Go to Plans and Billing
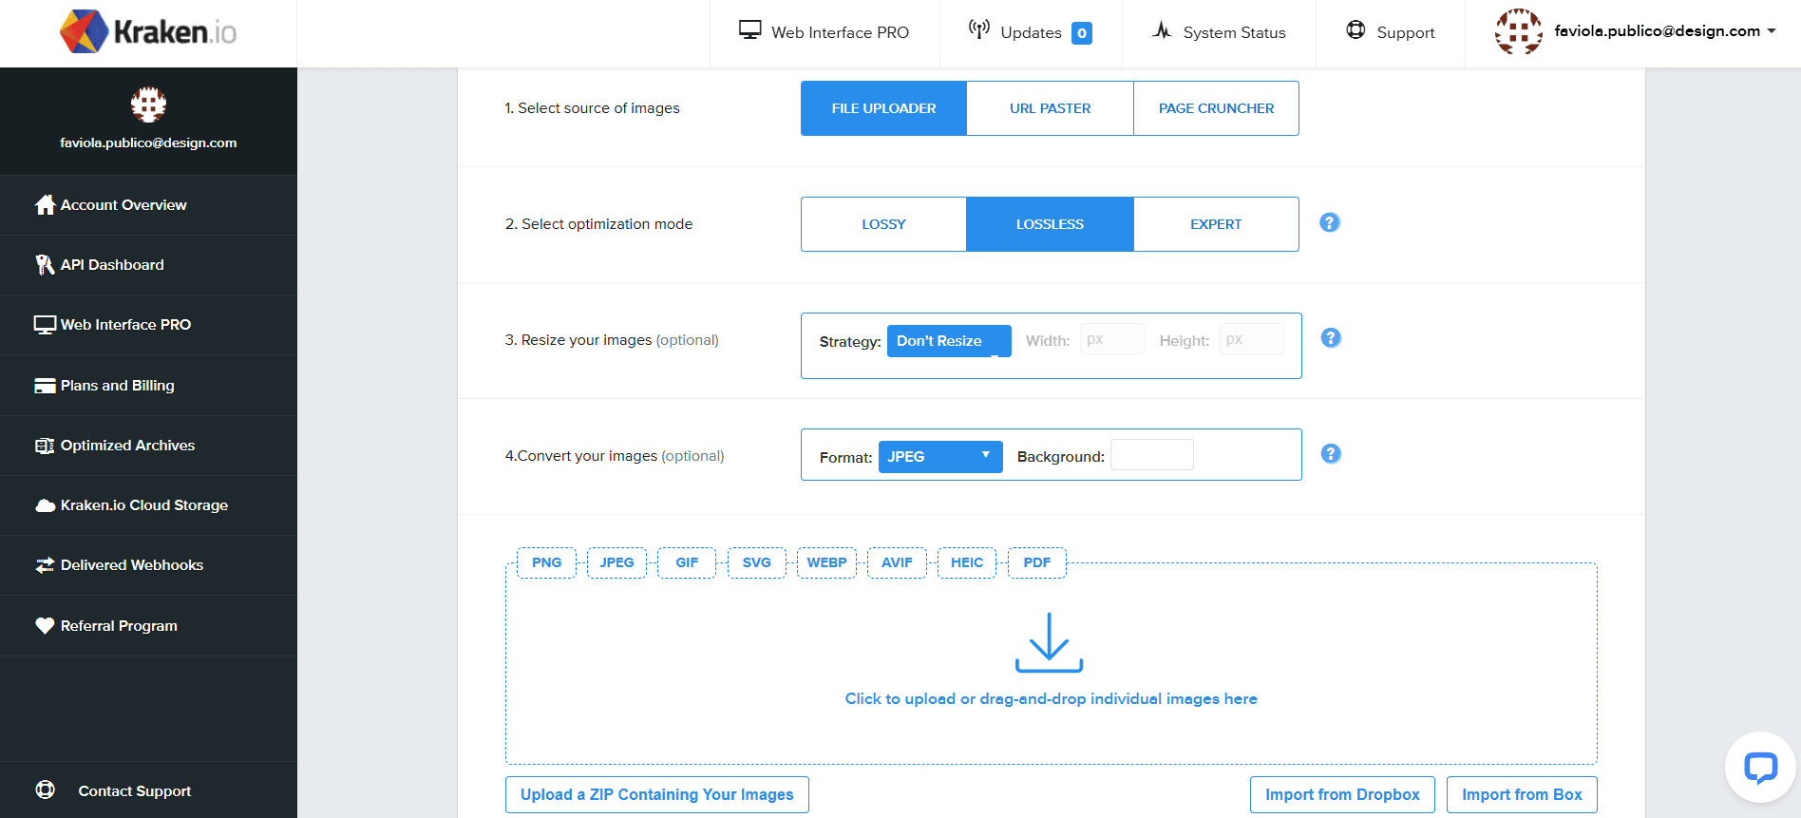This screenshot has width=1801, height=818. pos(148,386)
